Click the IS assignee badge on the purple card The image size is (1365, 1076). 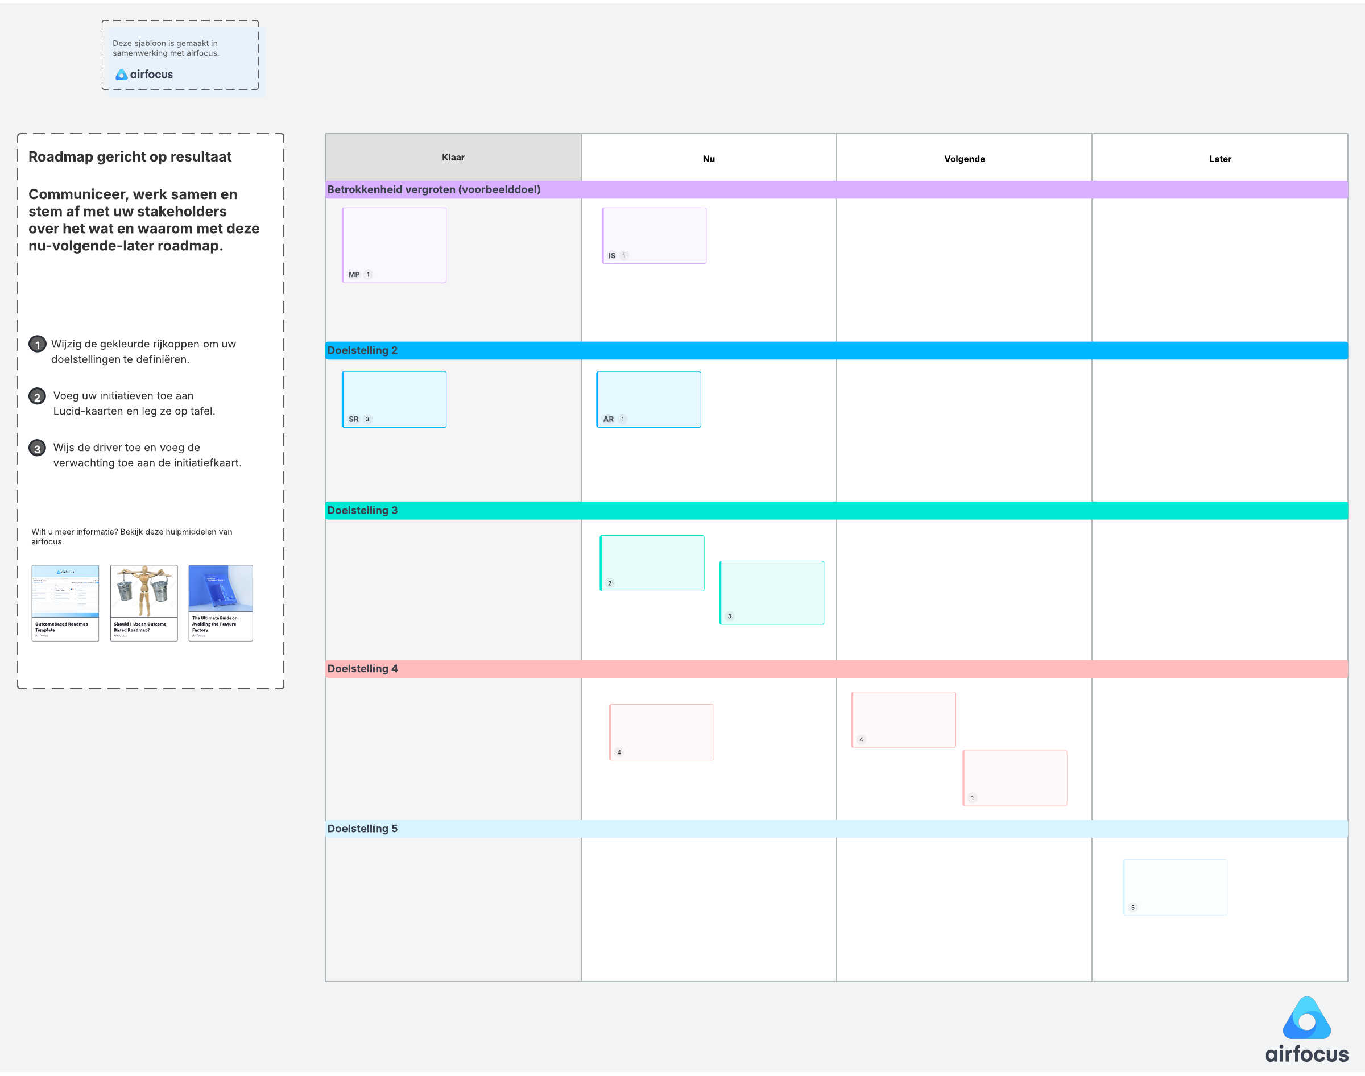(x=611, y=256)
